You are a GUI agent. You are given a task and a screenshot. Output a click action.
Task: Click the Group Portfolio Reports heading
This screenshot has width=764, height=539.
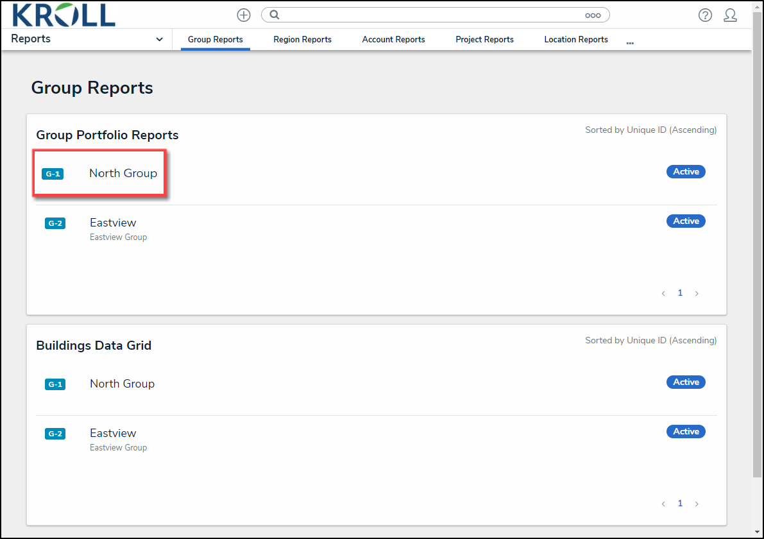(107, 135)
